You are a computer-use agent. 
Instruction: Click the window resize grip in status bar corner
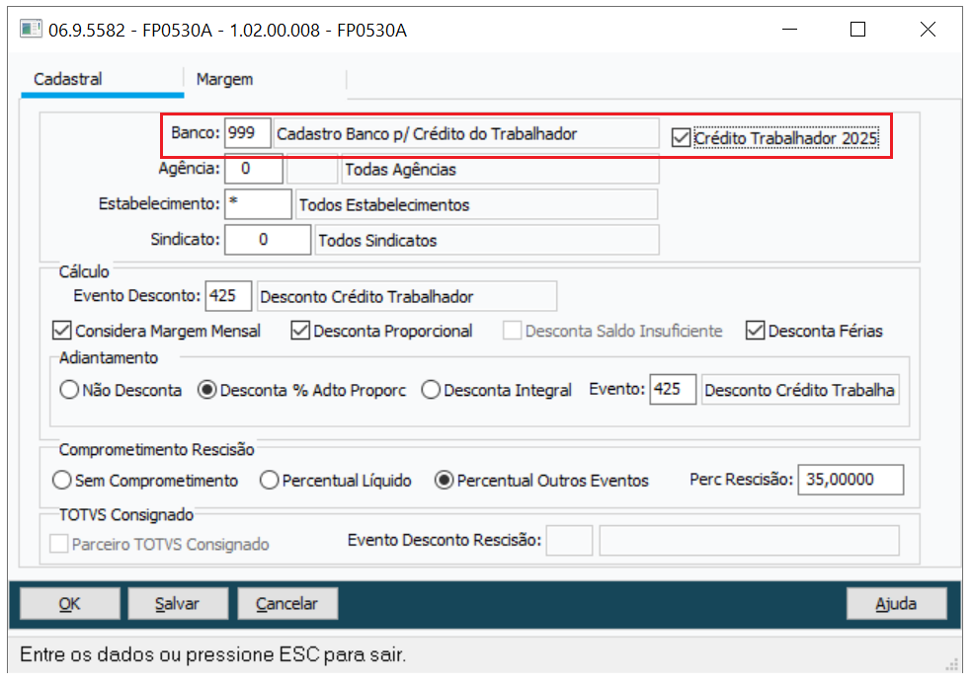[x=951, y=664]
